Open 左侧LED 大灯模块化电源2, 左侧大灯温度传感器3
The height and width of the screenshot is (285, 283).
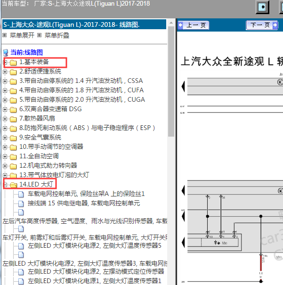coord(85,263)
